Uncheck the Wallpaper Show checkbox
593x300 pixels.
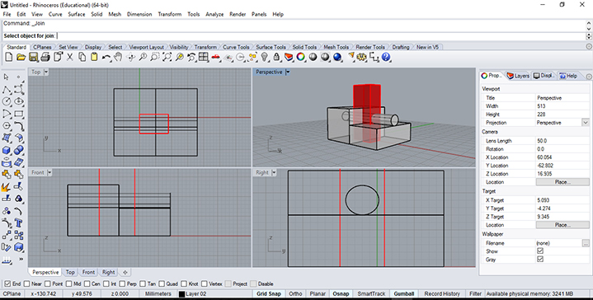[540, 251]
